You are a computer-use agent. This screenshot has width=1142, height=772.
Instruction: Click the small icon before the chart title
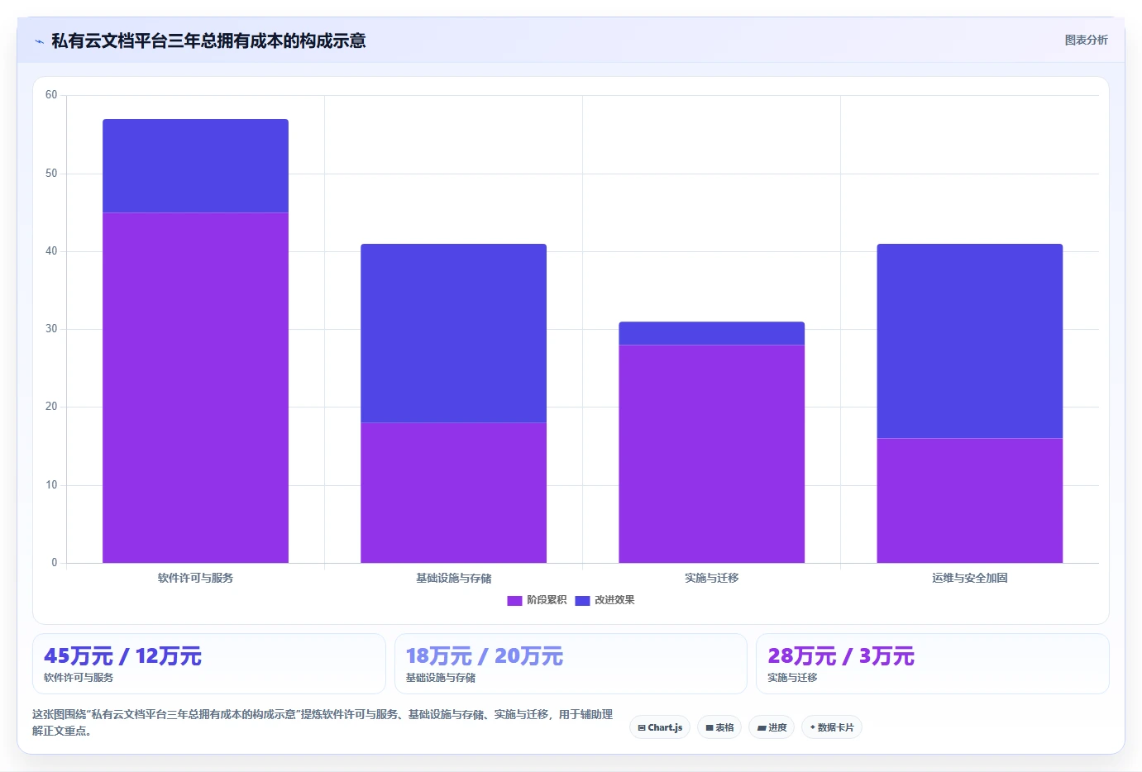[x=39, y=41]
